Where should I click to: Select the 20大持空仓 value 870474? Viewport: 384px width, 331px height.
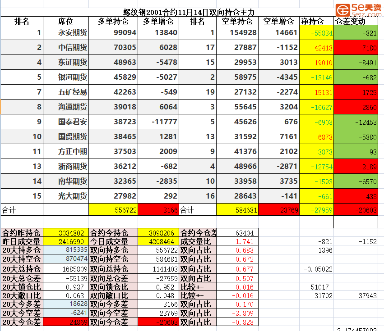tap(65, 259)
